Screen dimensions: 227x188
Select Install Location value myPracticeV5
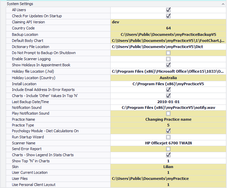168,84
